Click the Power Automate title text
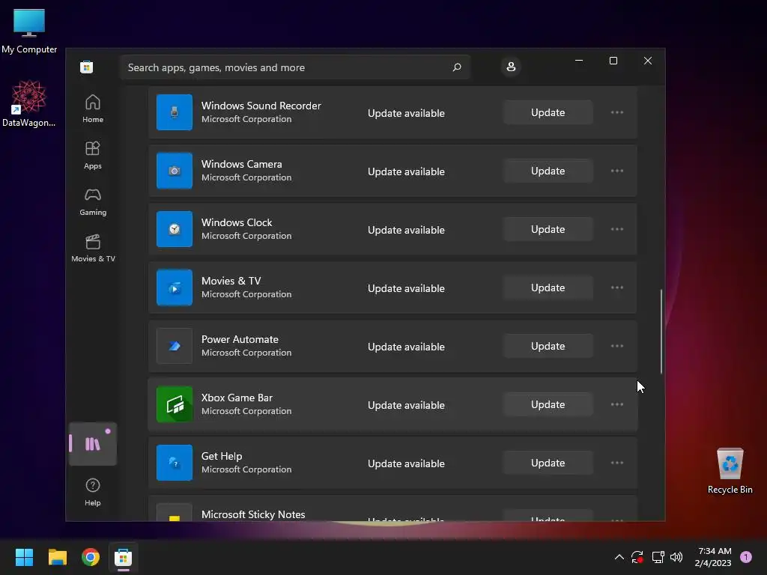 point(240,339)
